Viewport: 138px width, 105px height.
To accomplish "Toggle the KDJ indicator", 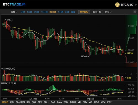I will point(12,102).
